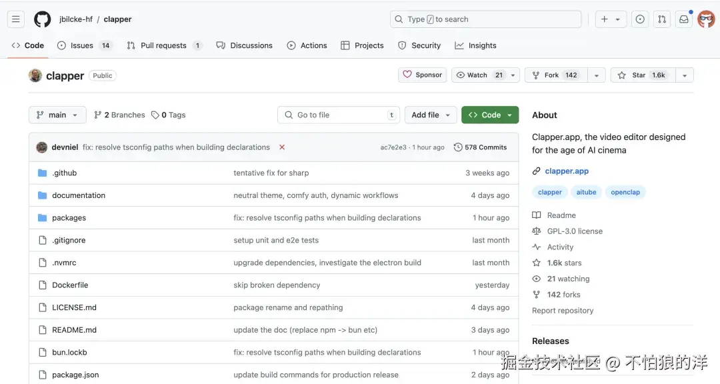Expand the Star lists dropdown arrow
The image size is (720, 384).
tap(685, 75)
